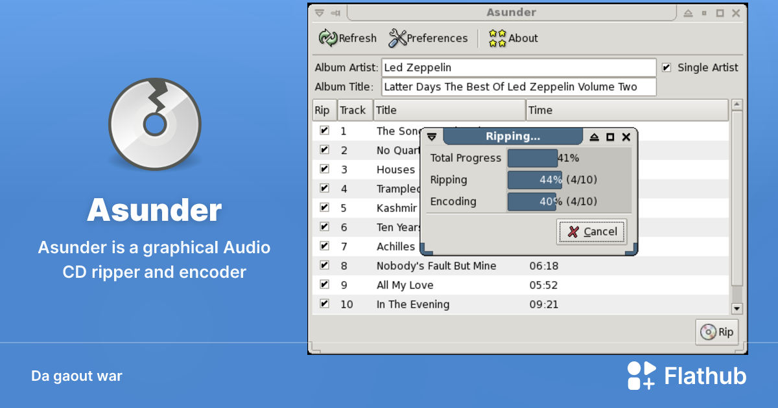
Task: Uncheck In The Evening's rip checkbox
Action: click(x=324, y=304)
